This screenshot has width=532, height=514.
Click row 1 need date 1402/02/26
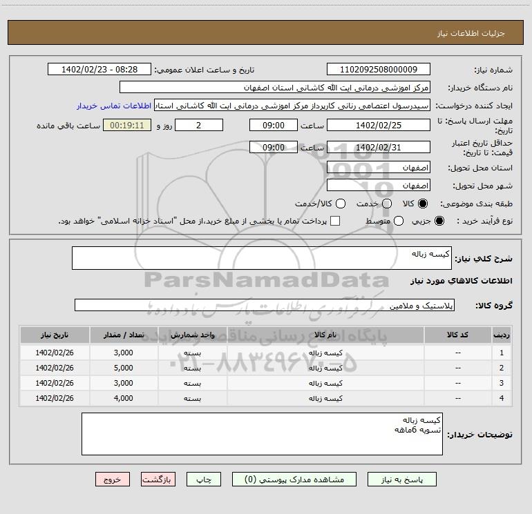tap(55, 353)
